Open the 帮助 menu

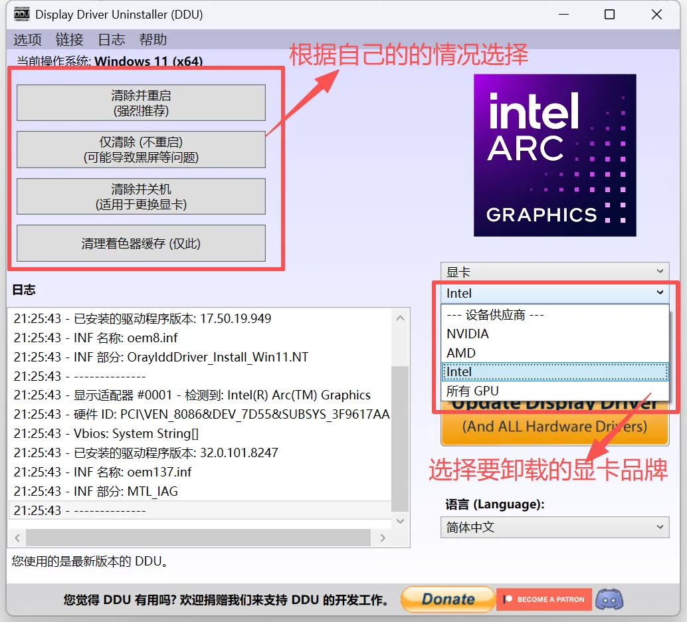[153, 39]
